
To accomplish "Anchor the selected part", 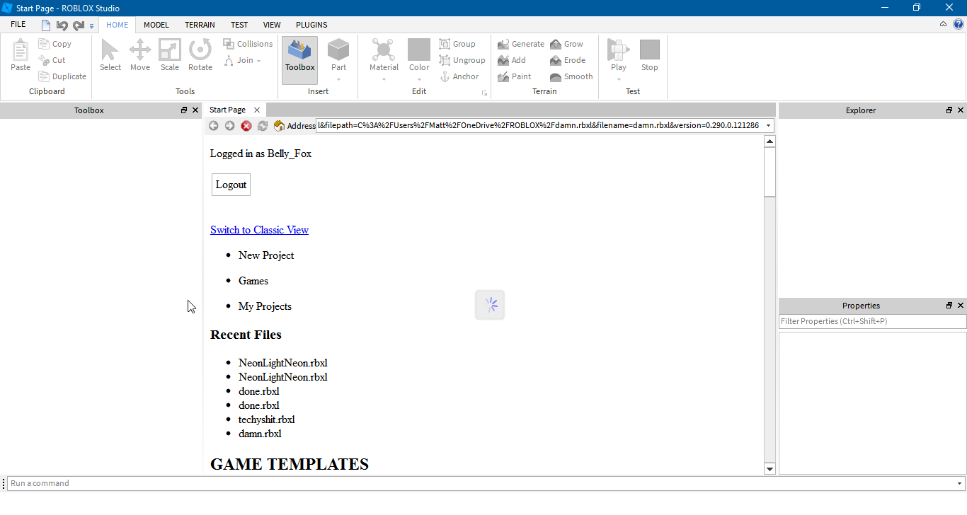I will [459, 76].
